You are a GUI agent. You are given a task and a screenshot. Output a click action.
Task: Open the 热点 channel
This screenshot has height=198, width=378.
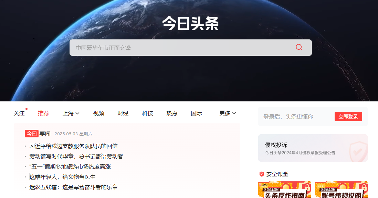[171, 113]
